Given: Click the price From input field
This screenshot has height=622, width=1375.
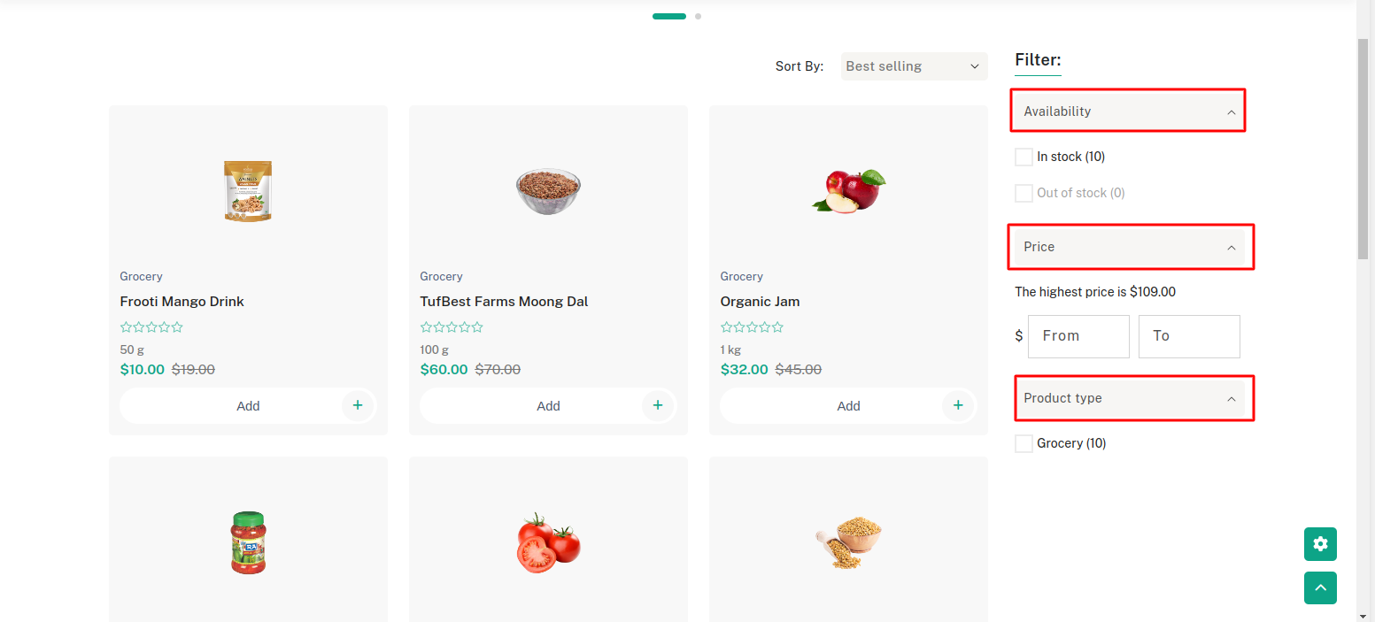Looking at the screenshot, I should pyautogui.click(x=1078, y=336).
